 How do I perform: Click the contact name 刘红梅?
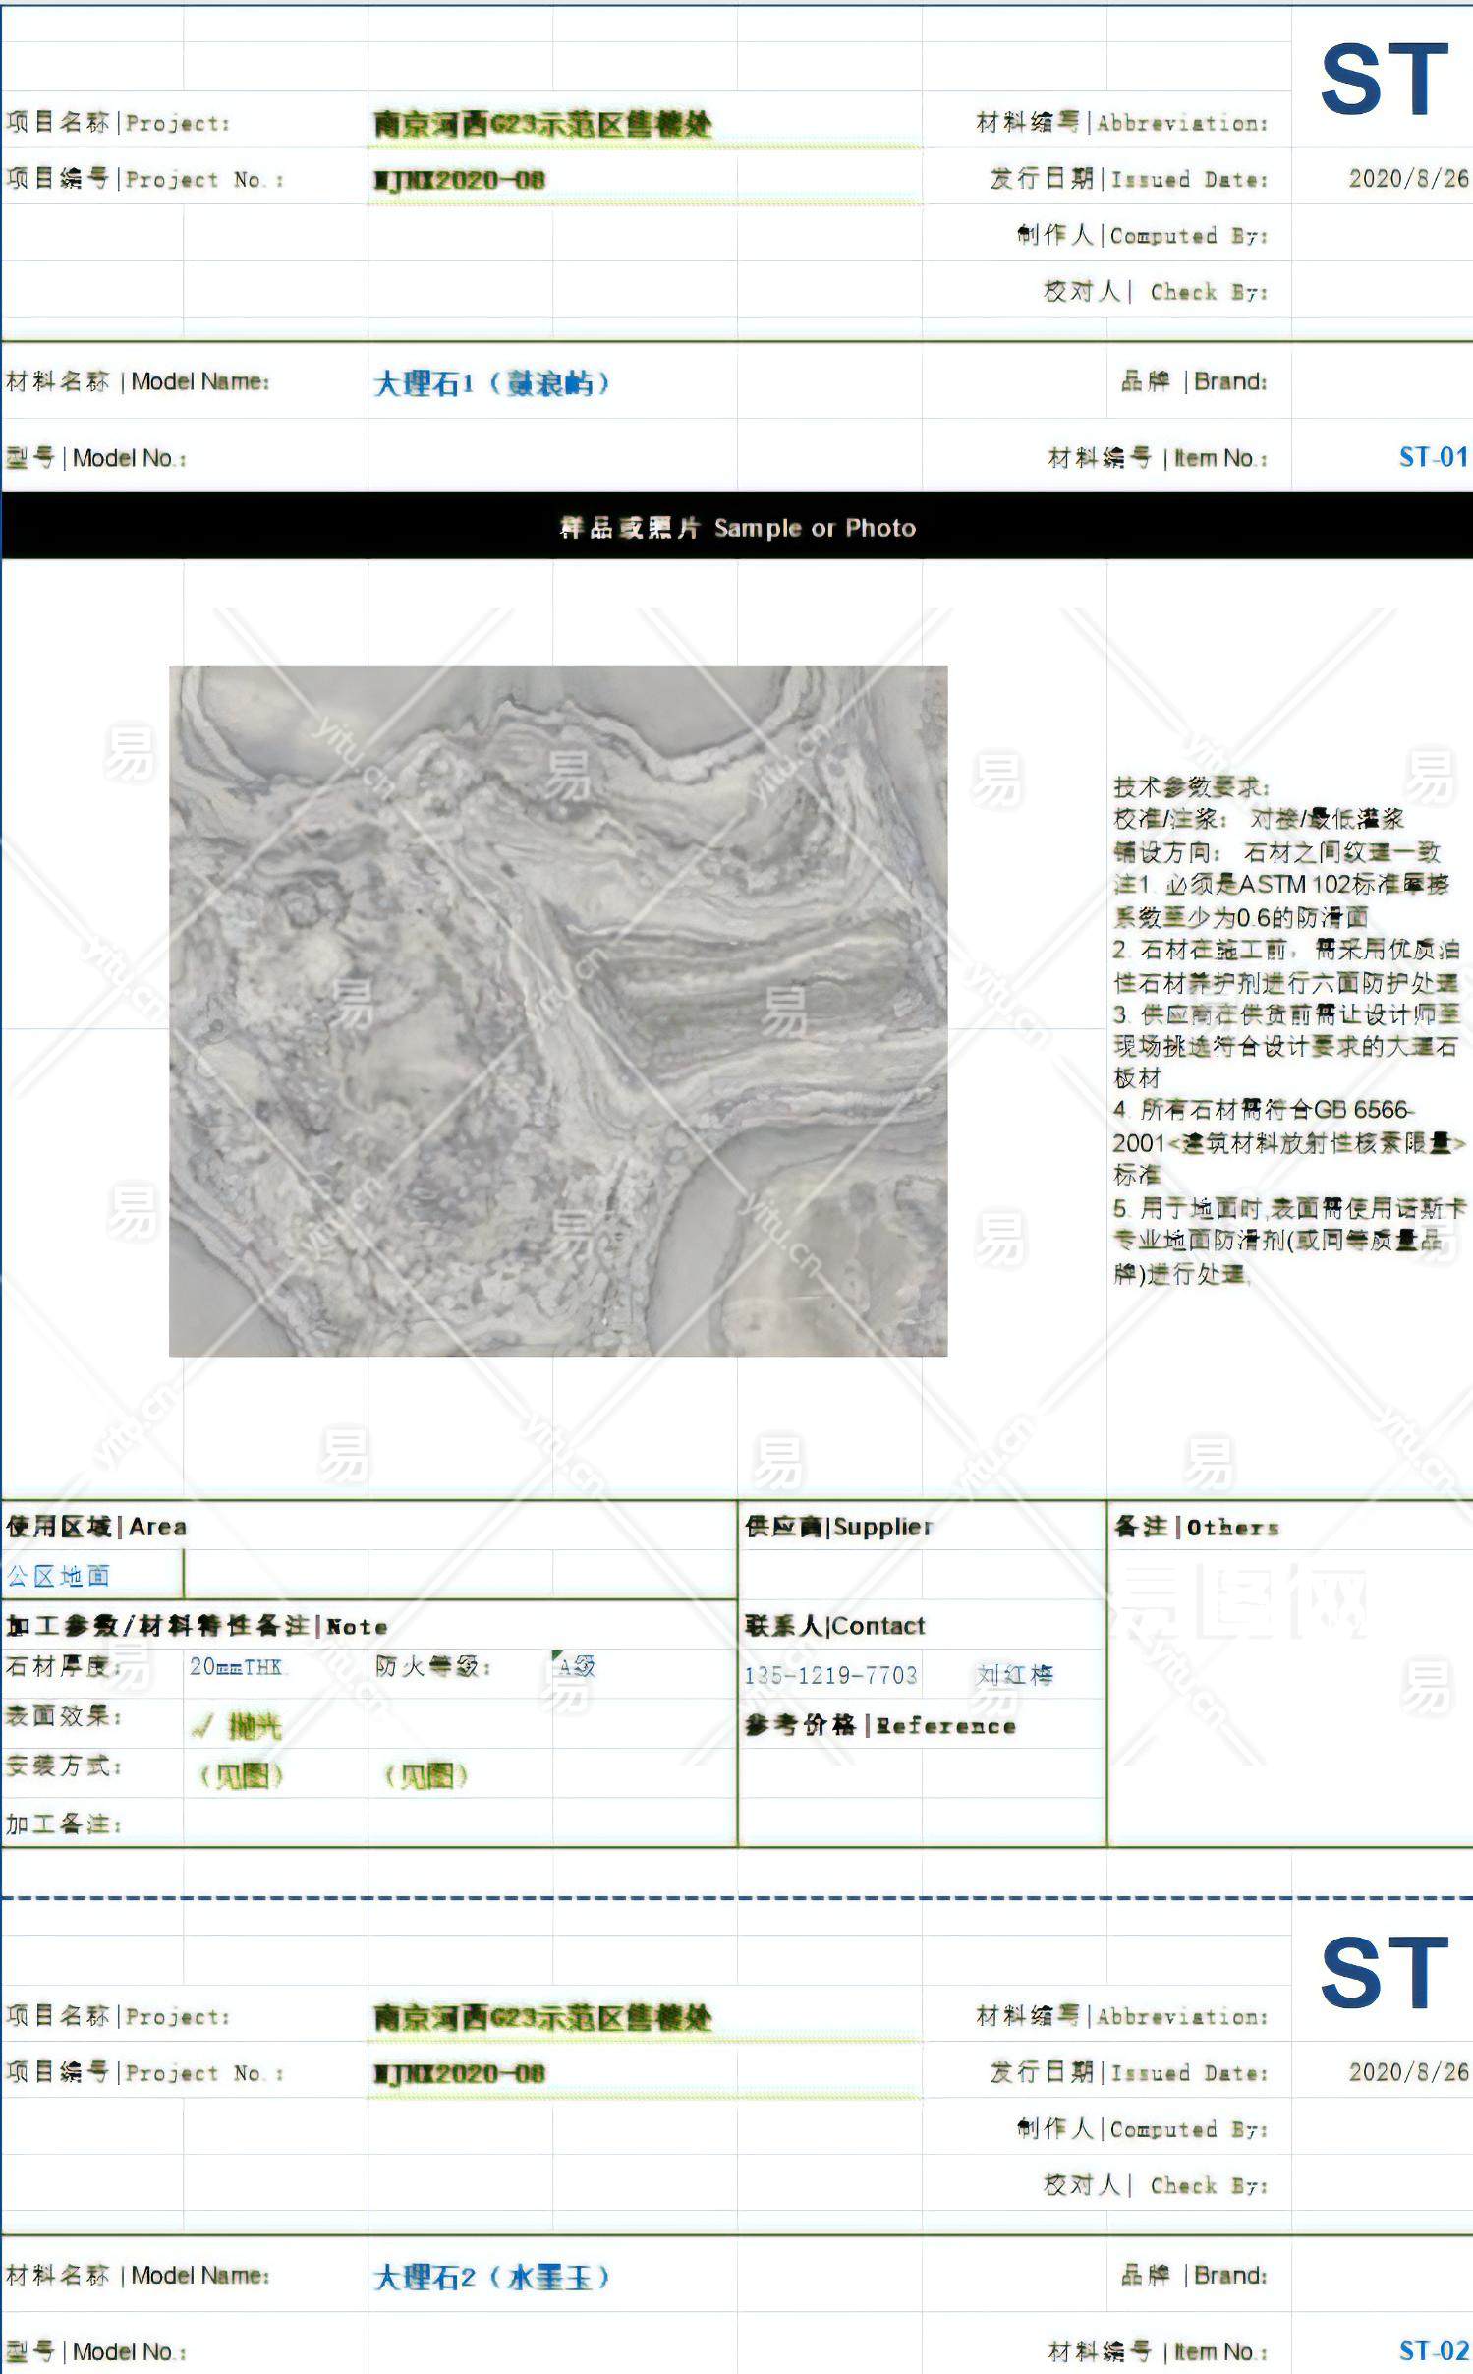tap(1015, 1676)
